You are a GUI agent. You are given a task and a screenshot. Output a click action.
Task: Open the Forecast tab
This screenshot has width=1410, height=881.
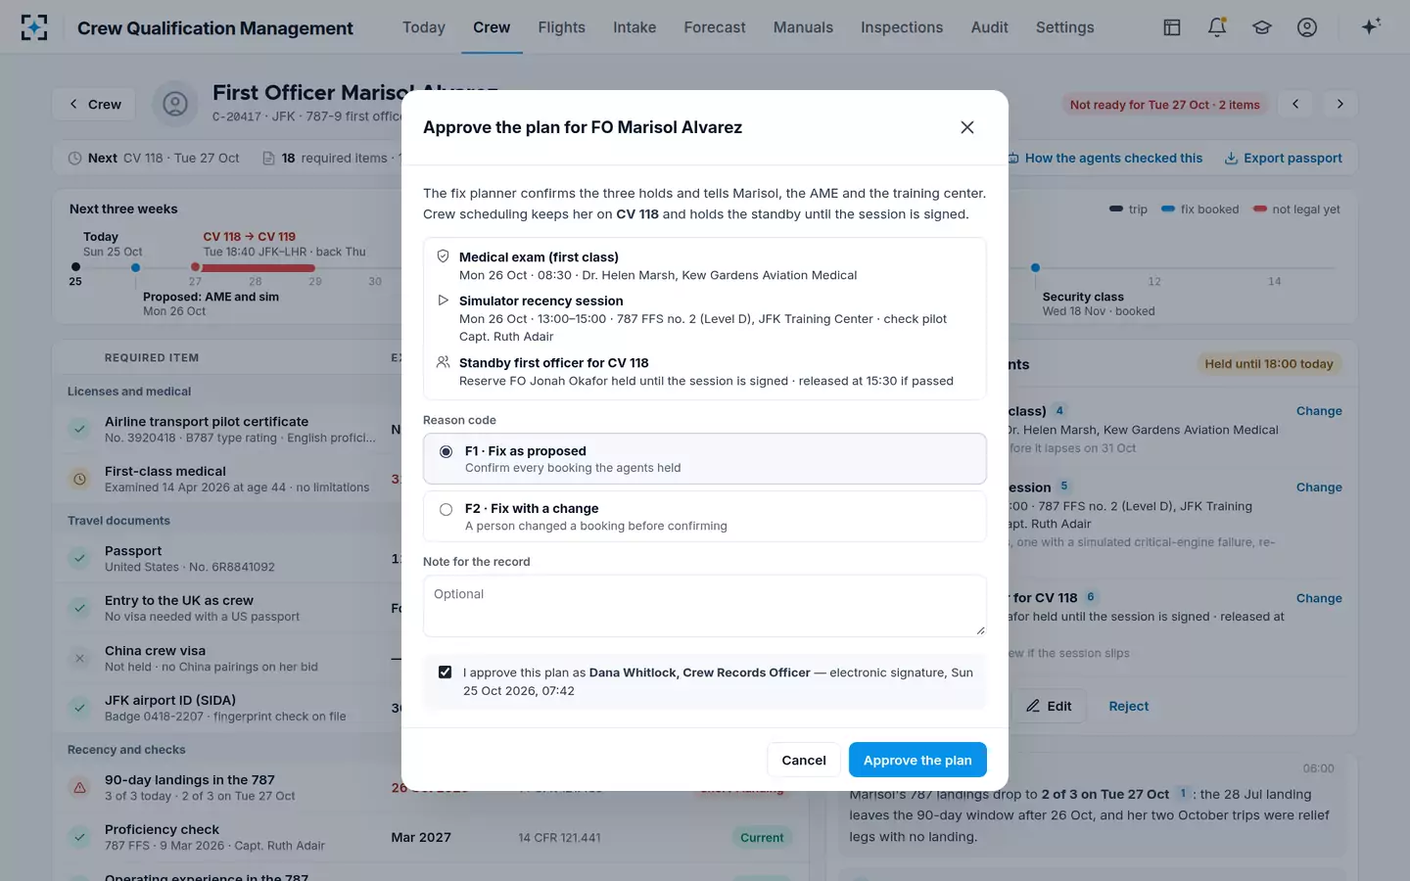pos(715,27)
